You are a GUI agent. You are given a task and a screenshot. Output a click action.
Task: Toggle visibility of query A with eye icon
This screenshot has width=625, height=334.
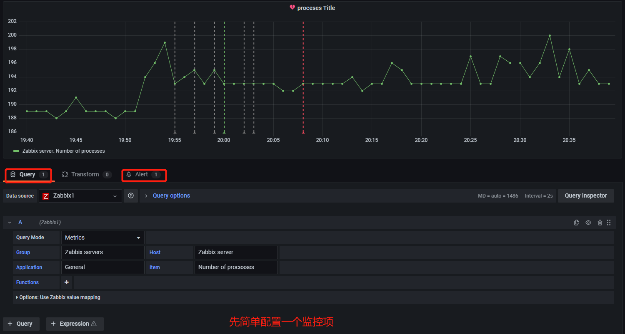tap(588, 223)
